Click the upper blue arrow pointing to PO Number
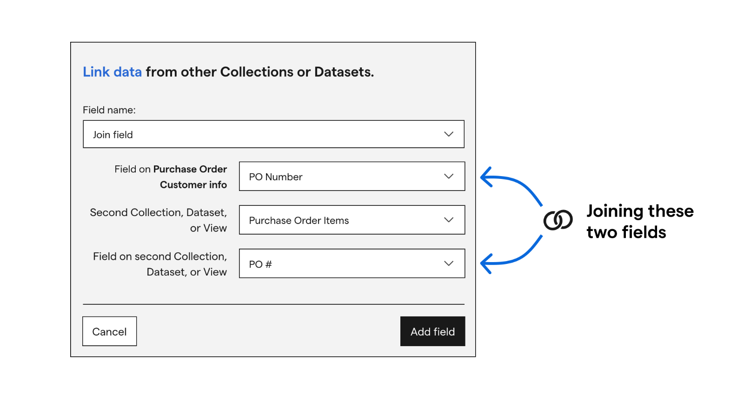This screenshot has width=744, height=401. (511, 186)
